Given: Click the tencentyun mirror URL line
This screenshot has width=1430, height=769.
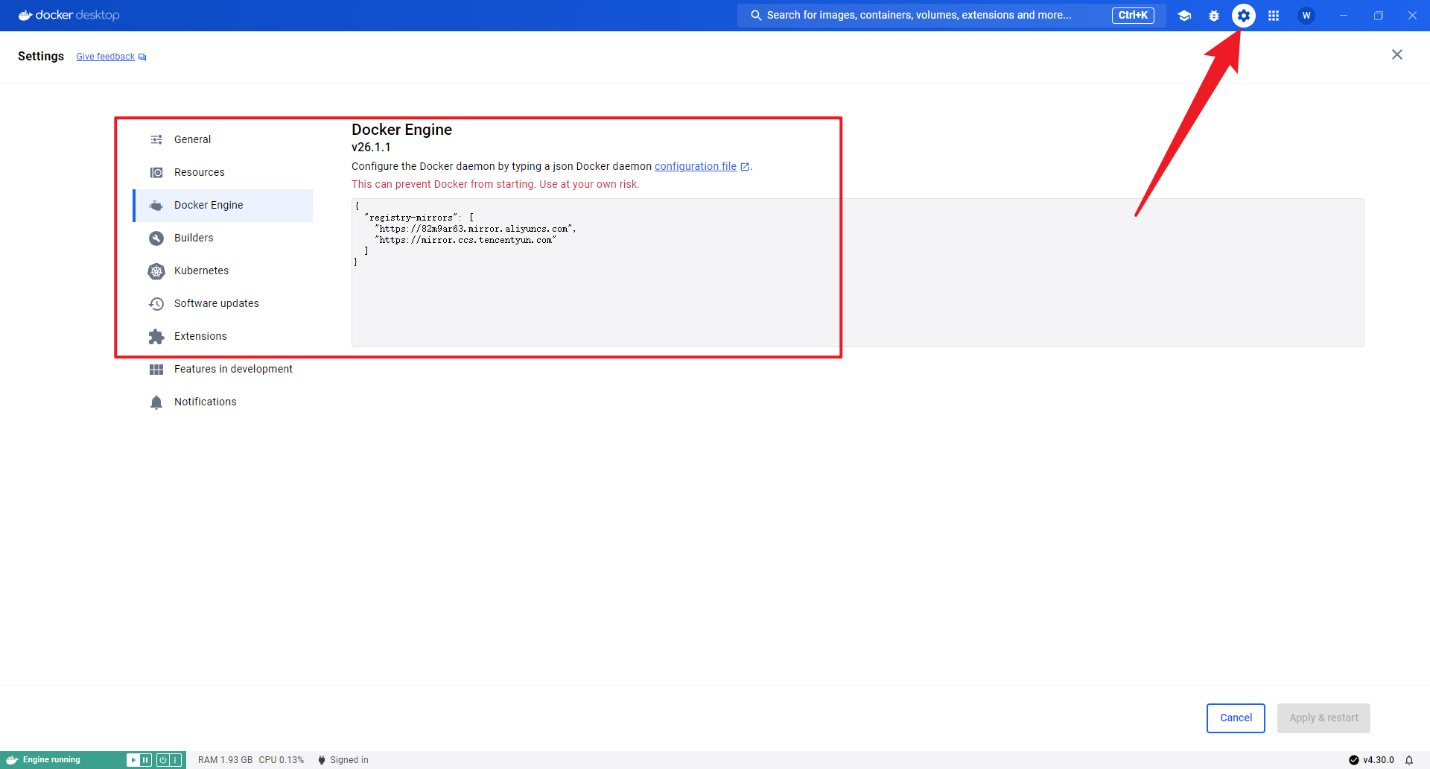Looking at the screenshot, I should [x=465, y=240].
